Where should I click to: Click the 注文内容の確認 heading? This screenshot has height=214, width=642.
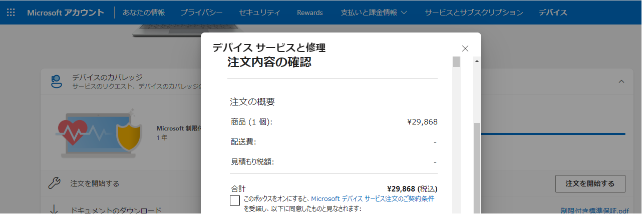pyautogui.click(x=269, y=62)
